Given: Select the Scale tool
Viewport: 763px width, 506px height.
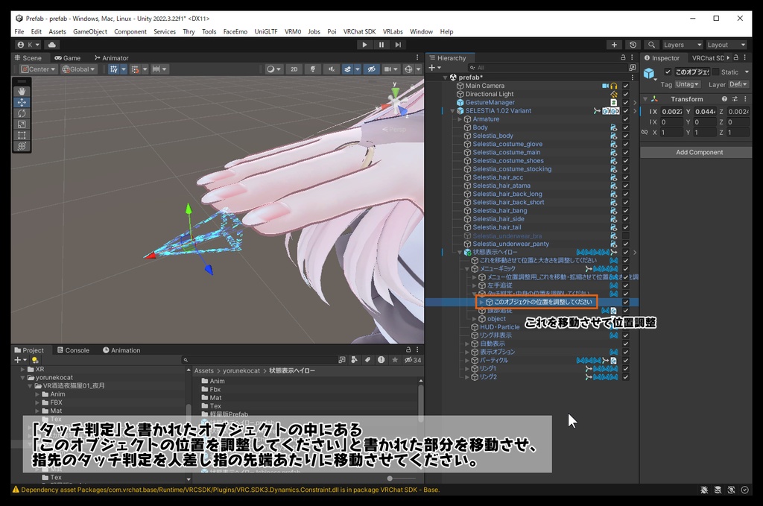Looking at the screenshot, I should pyautogui.click(x=22, y=124).
